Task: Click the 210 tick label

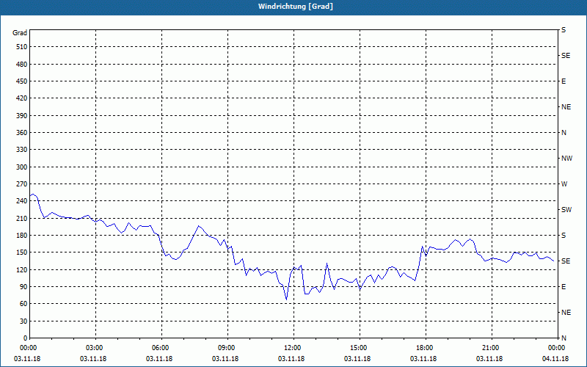Action: 22,218
